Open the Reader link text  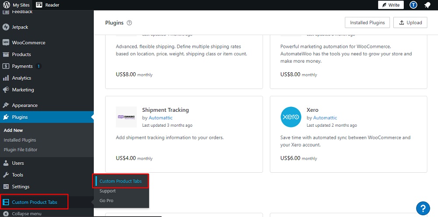52,5
